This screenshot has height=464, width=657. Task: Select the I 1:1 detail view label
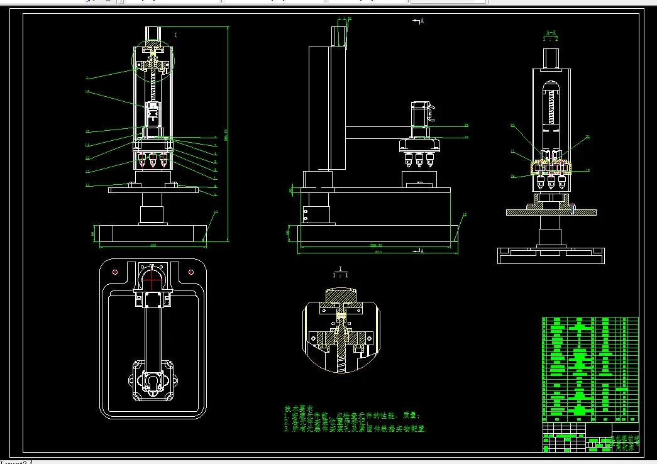340,272
